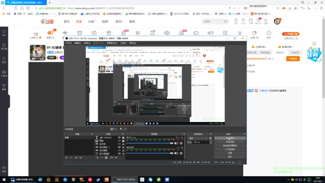Toggle visibility of the image source row

pos(119,141)
